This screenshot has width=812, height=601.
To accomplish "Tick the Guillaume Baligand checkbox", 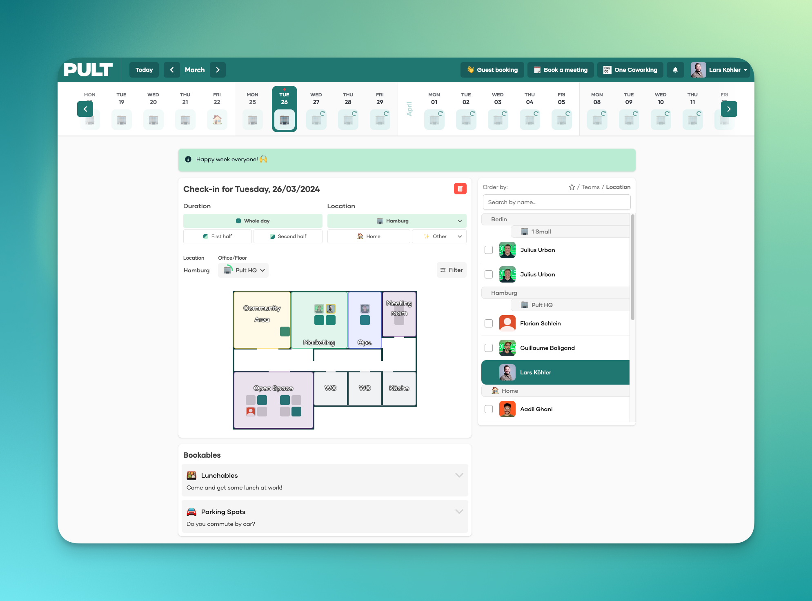I will point(489,348).
